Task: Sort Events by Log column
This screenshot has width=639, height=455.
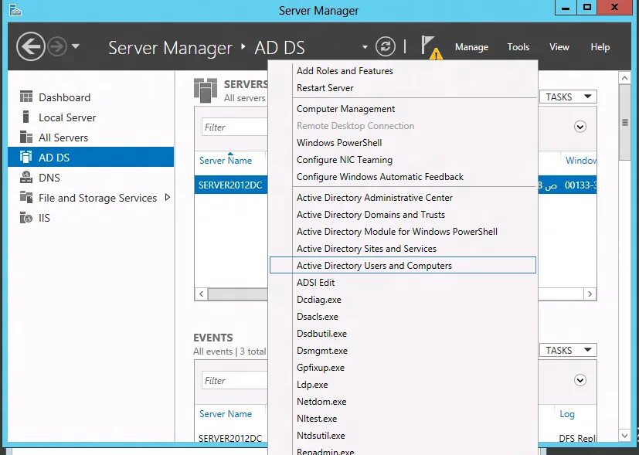Action: tap(567, 414)
